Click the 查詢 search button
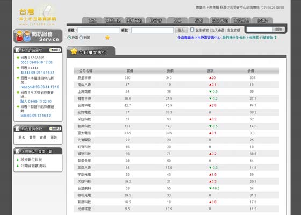 pyautogui.click(x=278, y=30)
